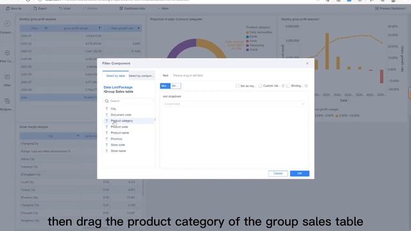Enable the Set as required checkbox
Screen dimensions: 411x231
tap(237, 86)
